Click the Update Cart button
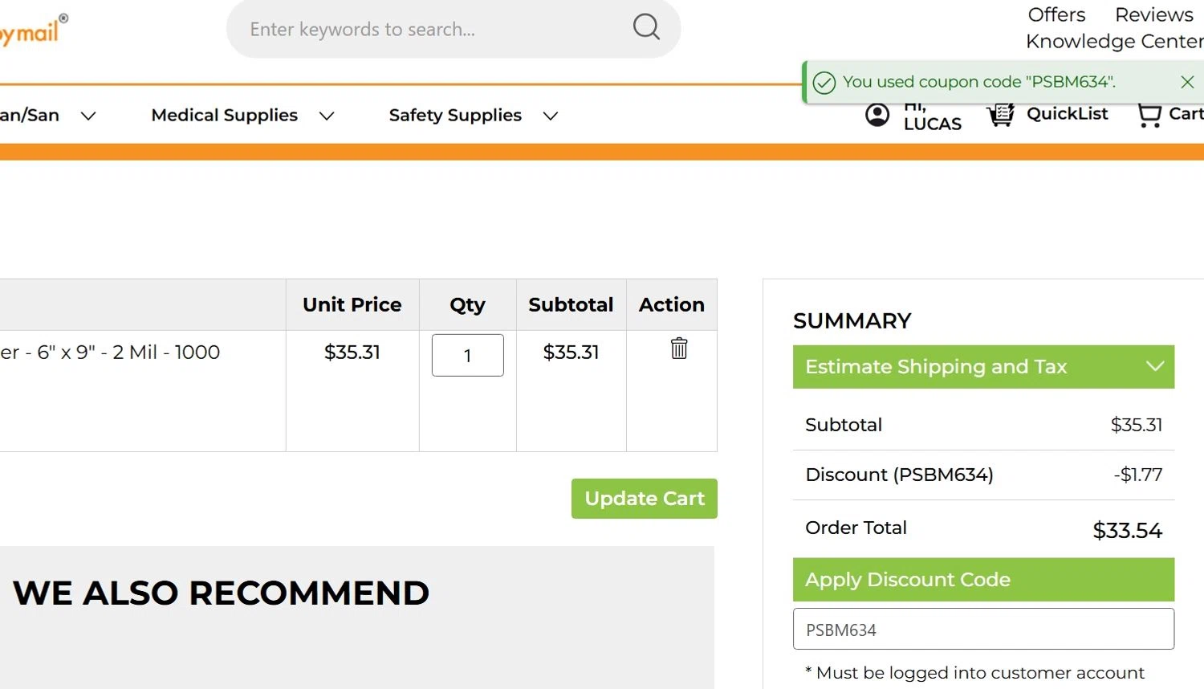Image resolution: width=1204 pixels, height=689 pixels. (644, 499)
